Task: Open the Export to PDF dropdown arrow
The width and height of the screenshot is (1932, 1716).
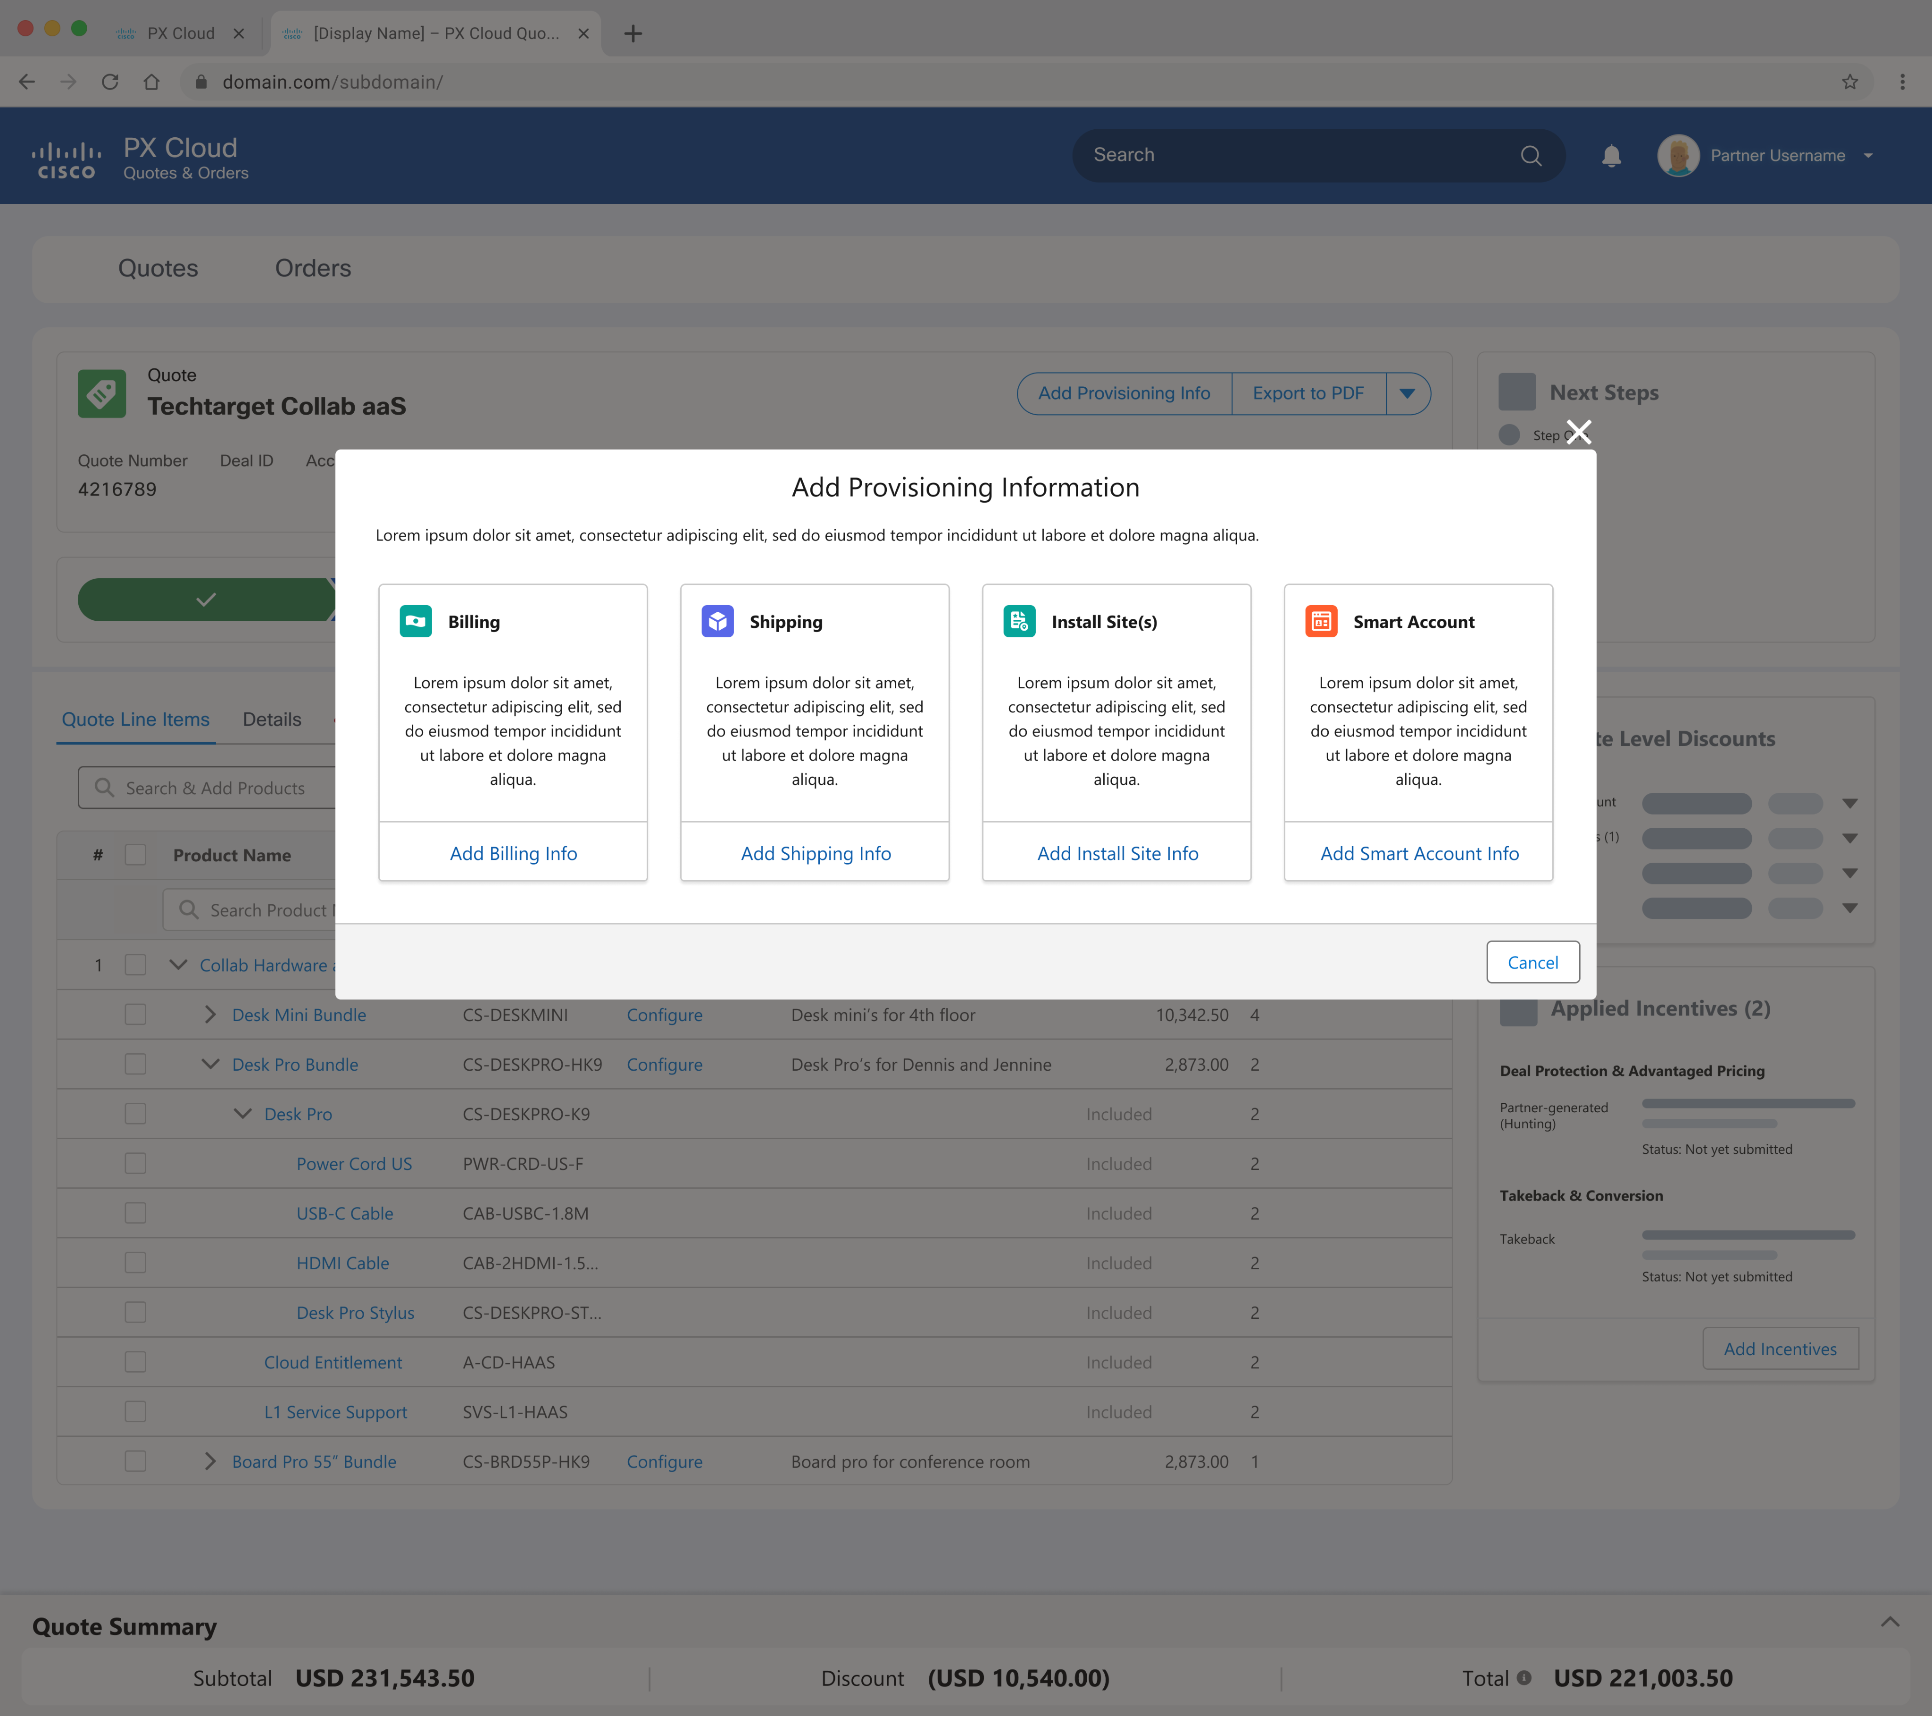Action: pyautogui.click(x=1407, y=393)
